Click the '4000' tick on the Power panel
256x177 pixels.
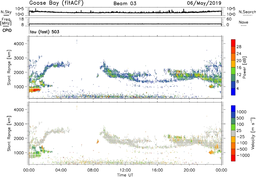click(19, 44)
